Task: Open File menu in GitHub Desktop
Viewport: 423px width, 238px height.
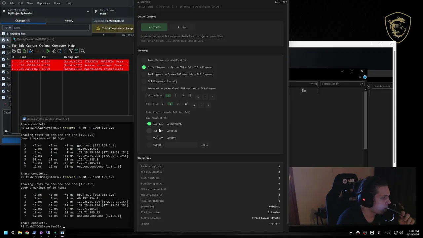Action: click(12, 3)
